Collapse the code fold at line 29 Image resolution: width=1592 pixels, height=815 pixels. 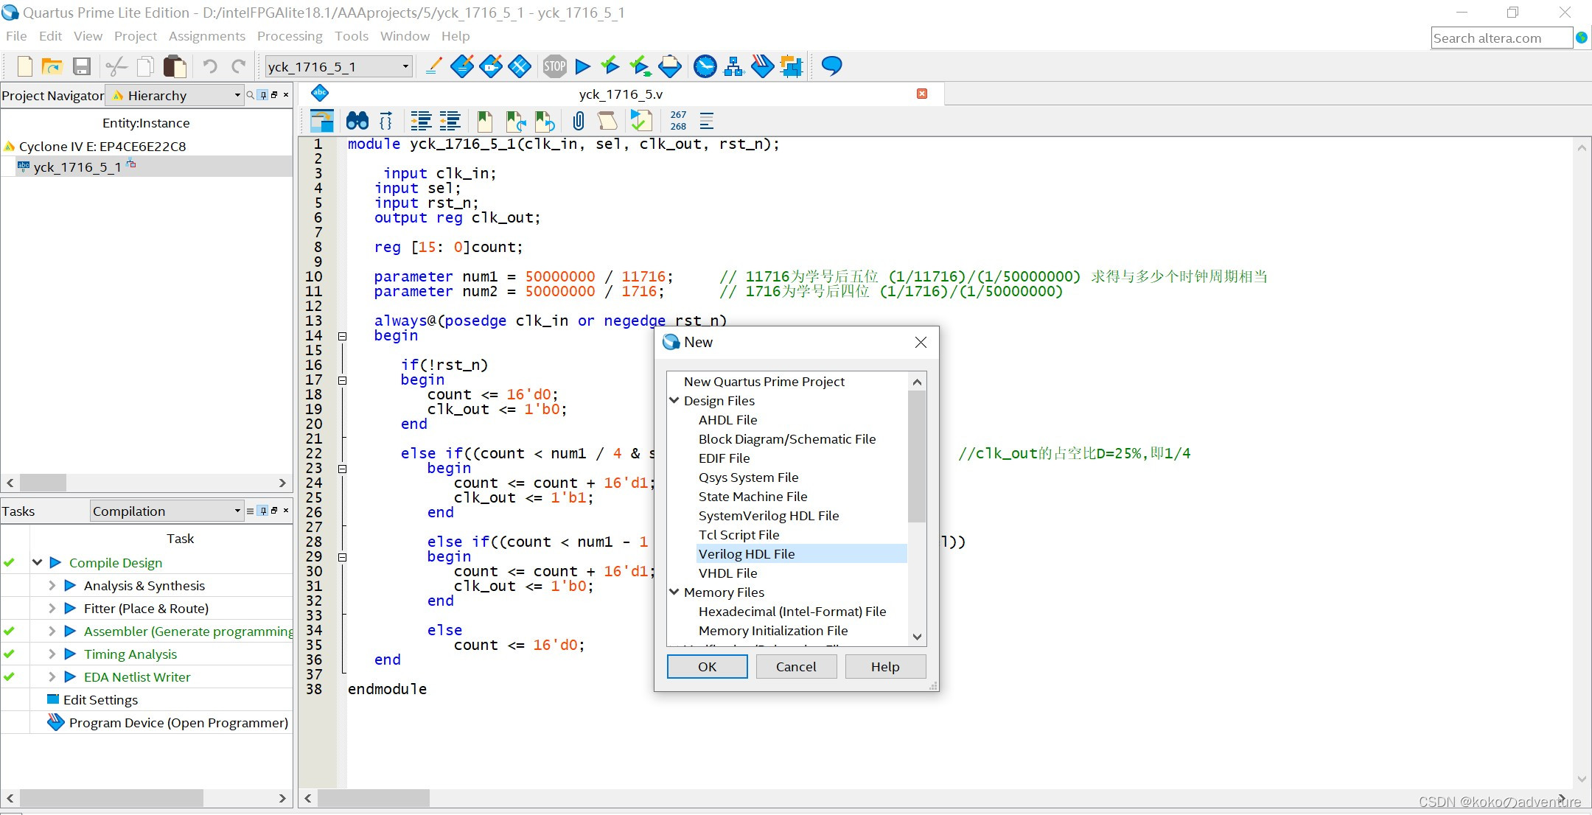tap(342, 557)
